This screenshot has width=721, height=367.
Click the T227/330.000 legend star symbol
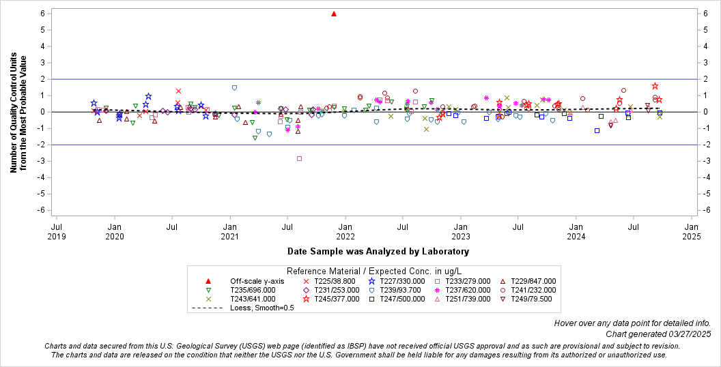coord(371,281)
